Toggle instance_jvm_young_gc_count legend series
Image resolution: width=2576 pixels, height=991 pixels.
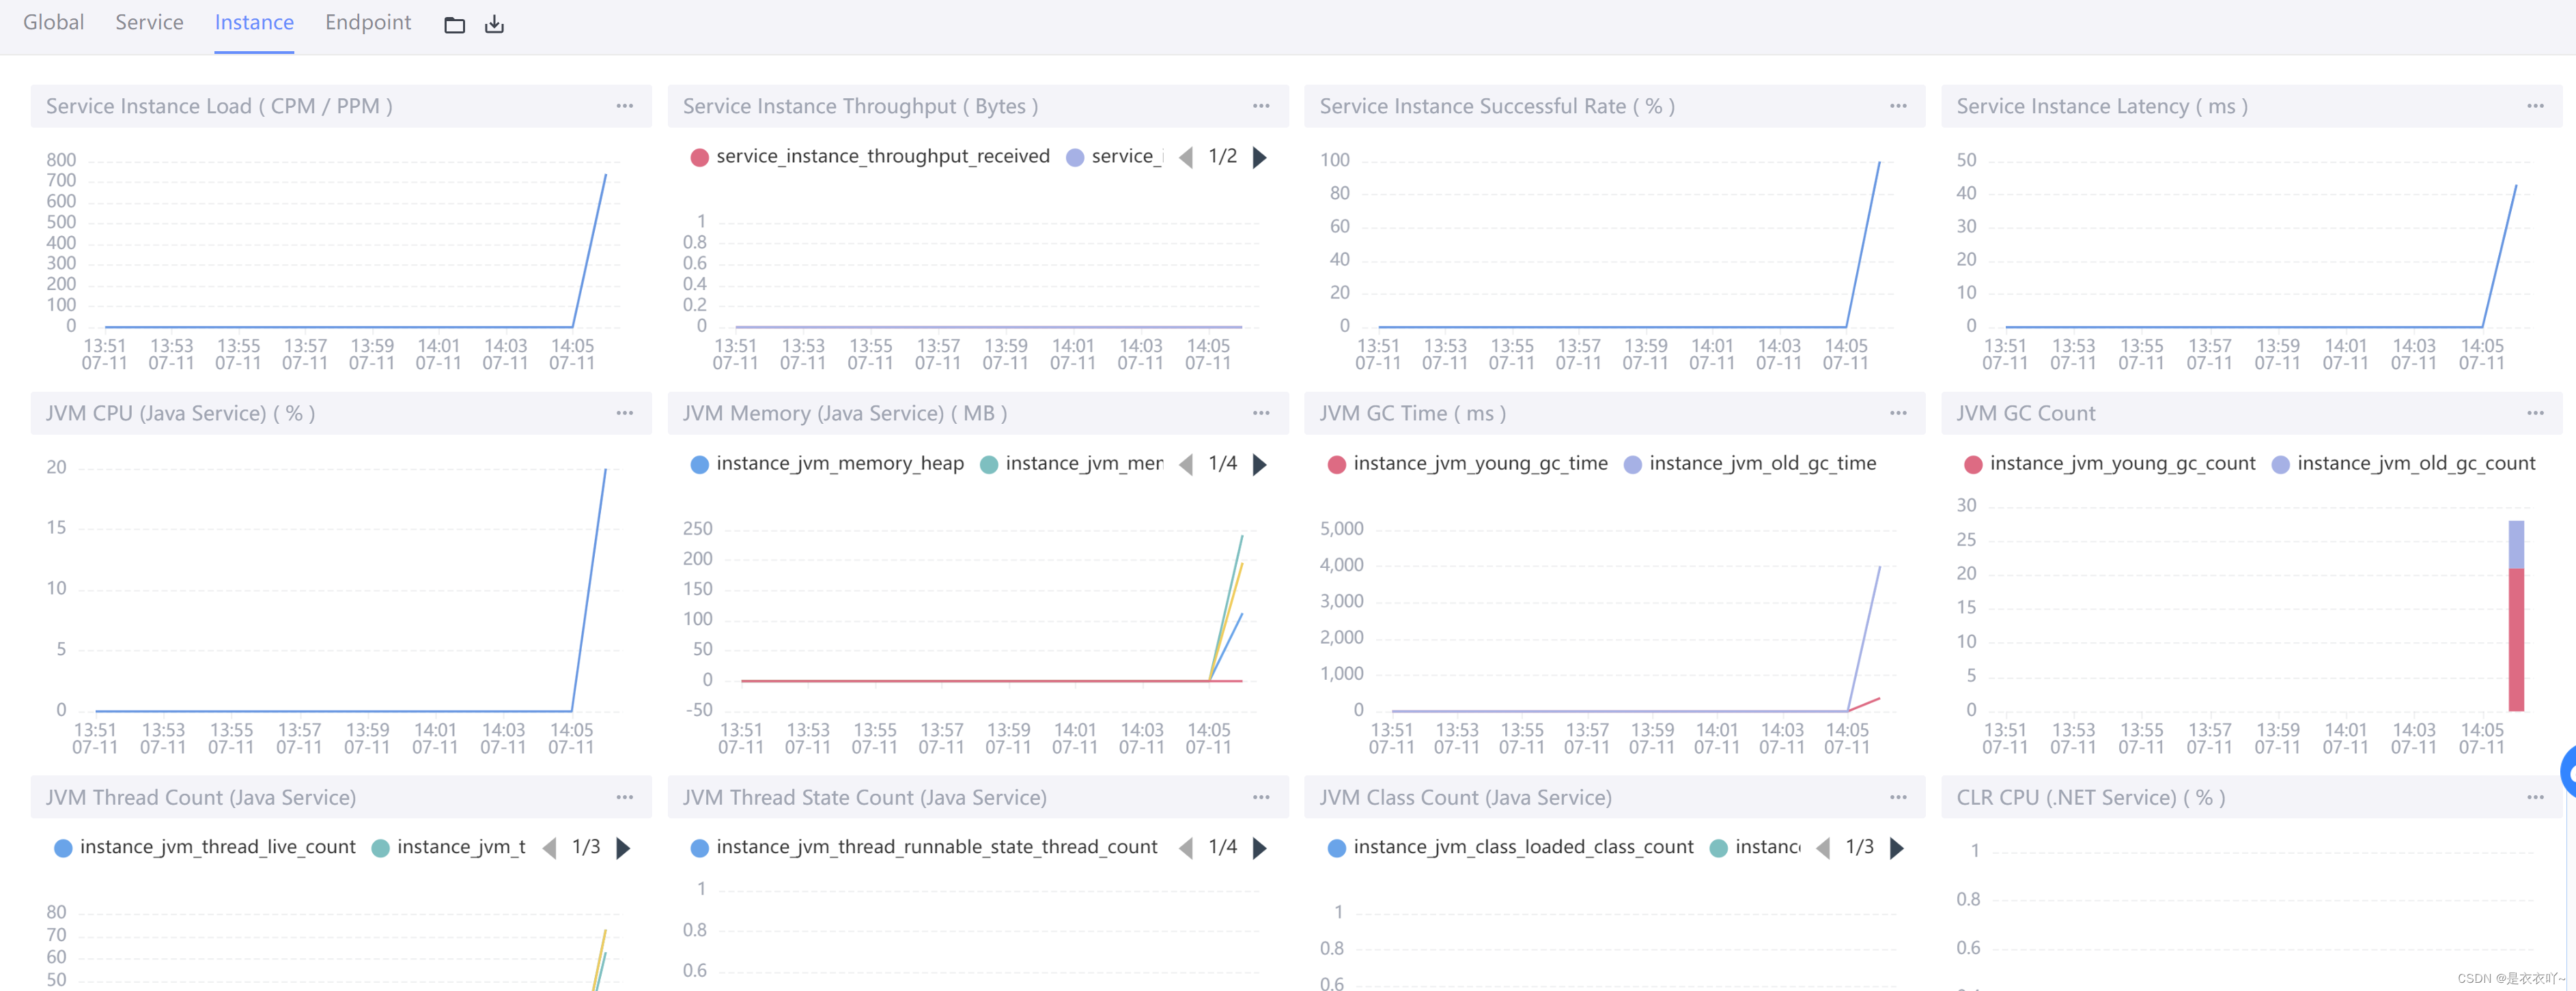[2110, 465]
